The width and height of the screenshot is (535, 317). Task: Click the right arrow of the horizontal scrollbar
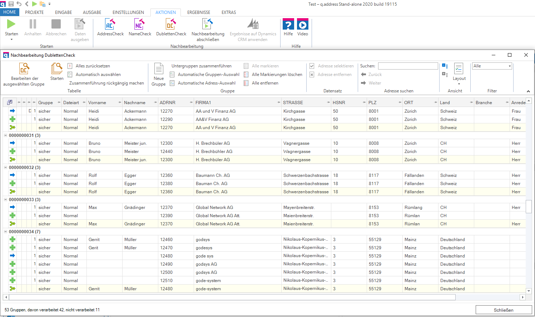522,297
